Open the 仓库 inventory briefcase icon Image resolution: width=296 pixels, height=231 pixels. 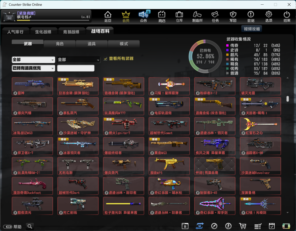click(179, 16)
